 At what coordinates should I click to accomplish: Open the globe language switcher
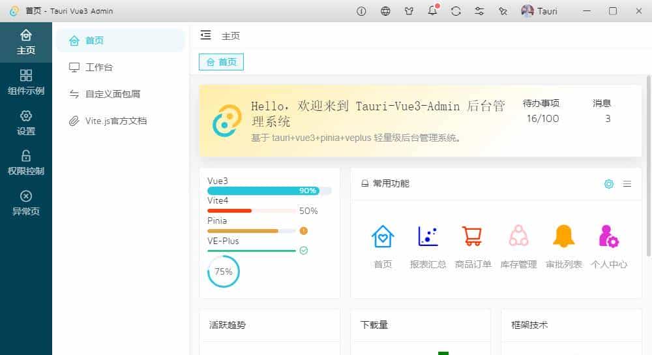[385, 11]
